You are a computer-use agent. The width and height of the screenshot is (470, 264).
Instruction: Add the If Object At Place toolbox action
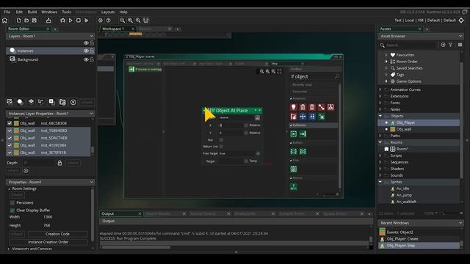click(303, 134)
